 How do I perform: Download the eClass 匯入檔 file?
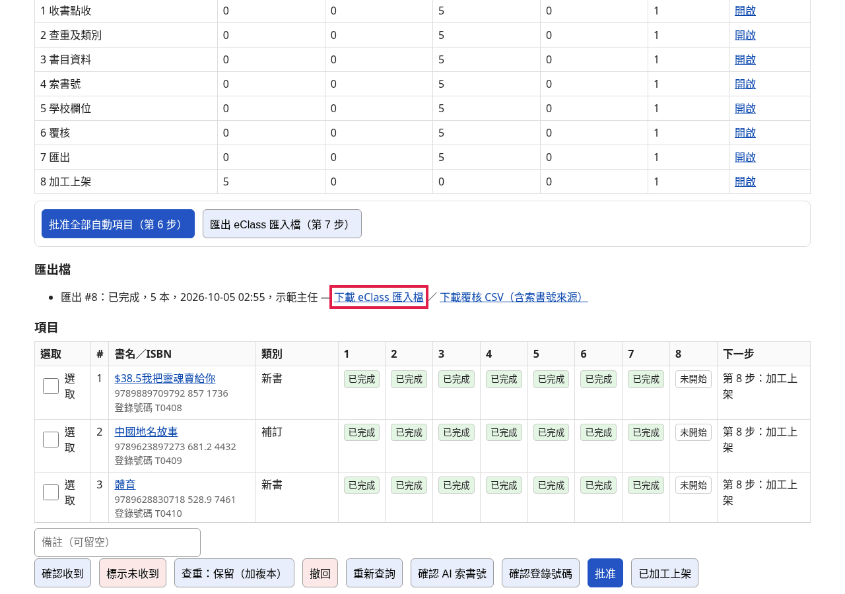point(379,297)
